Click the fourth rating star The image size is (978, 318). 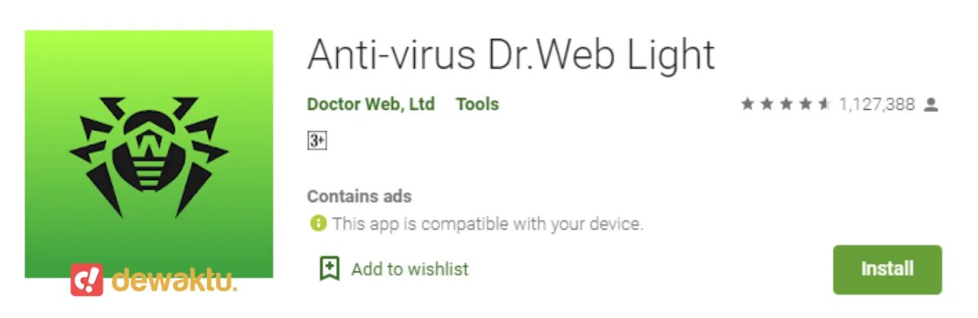[805, 104]
